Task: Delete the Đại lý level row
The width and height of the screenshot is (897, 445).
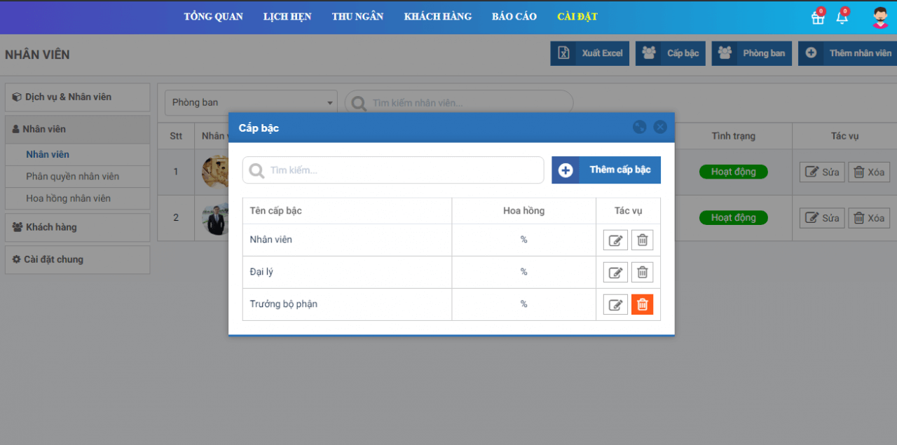Action: (642, 273)
